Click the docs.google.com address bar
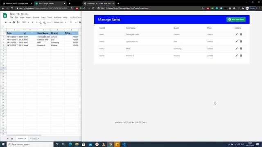The width and height of the screenshot is (262, 147). pyautogui.click(x=44, y=8)
